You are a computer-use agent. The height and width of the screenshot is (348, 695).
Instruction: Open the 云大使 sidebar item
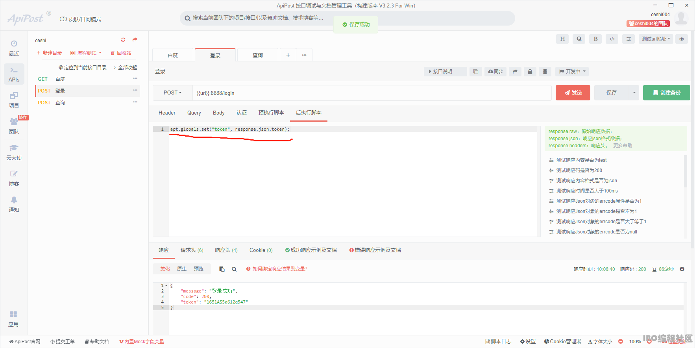pos(14,152)
